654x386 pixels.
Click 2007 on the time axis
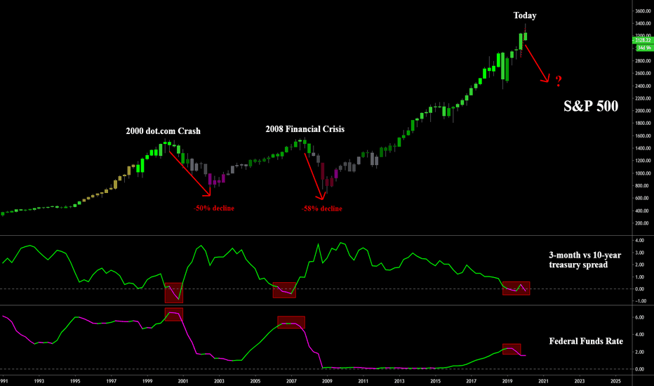click(x=291, y=381)
